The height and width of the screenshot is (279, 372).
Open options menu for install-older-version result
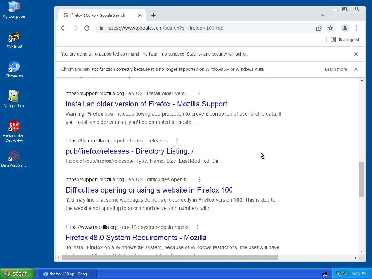(x=199, y=93)
